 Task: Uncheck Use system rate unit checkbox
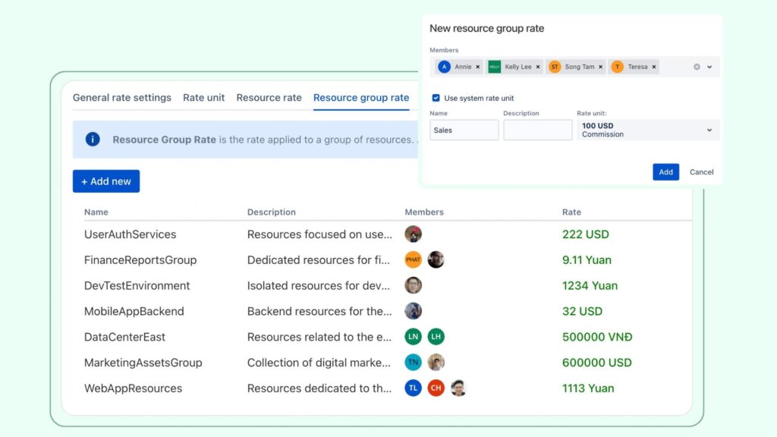436,98
